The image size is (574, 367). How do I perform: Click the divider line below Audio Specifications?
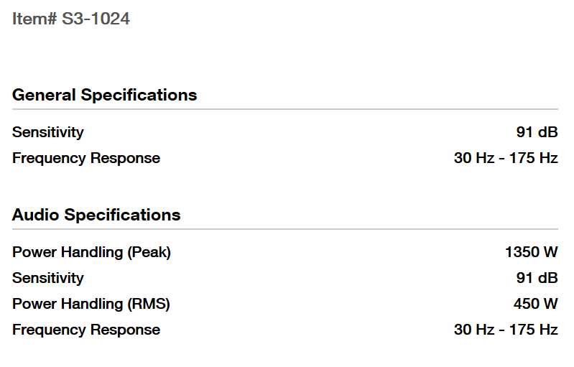[x=285, y=229]
